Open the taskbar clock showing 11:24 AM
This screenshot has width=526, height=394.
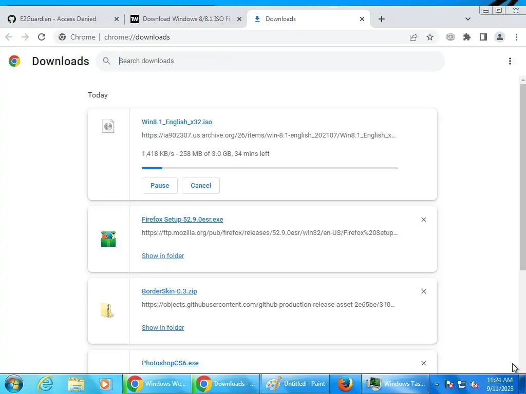(x=500, y=384)
